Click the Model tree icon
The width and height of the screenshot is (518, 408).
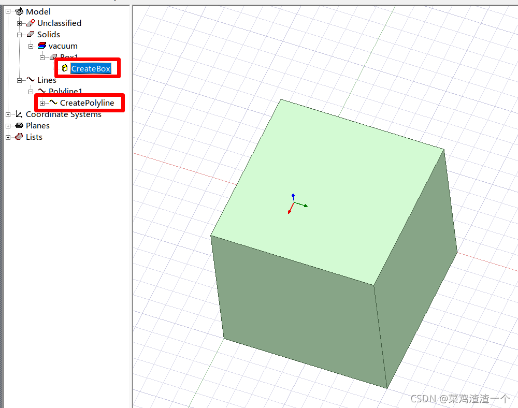19,11
